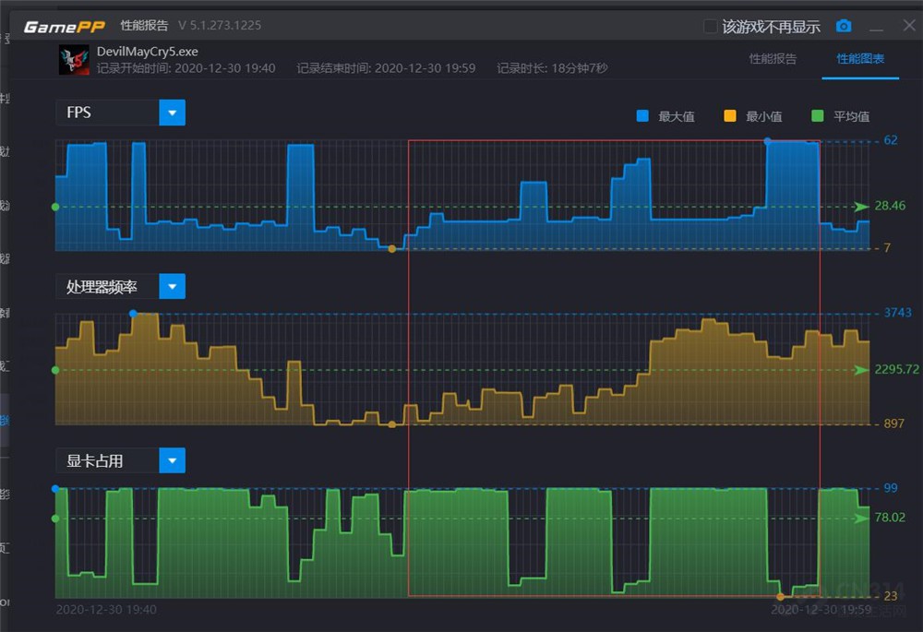This screenshot has height=632, width=923.
Task: Click the CPU frequency minimum orange marker
Action: [x=392, y=424]
